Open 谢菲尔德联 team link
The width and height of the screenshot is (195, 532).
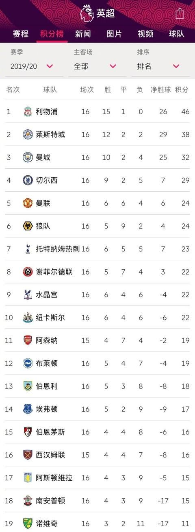[x=54, y=272]
